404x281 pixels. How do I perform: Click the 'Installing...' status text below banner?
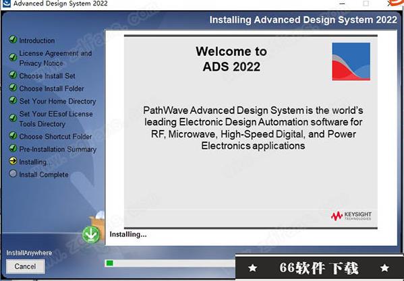pyautogui.click(x=128, y=235)
